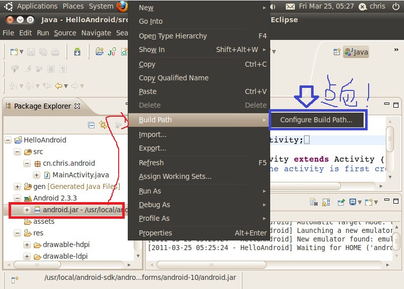Click the greyed Save toolbar icon

click(31, 52)
